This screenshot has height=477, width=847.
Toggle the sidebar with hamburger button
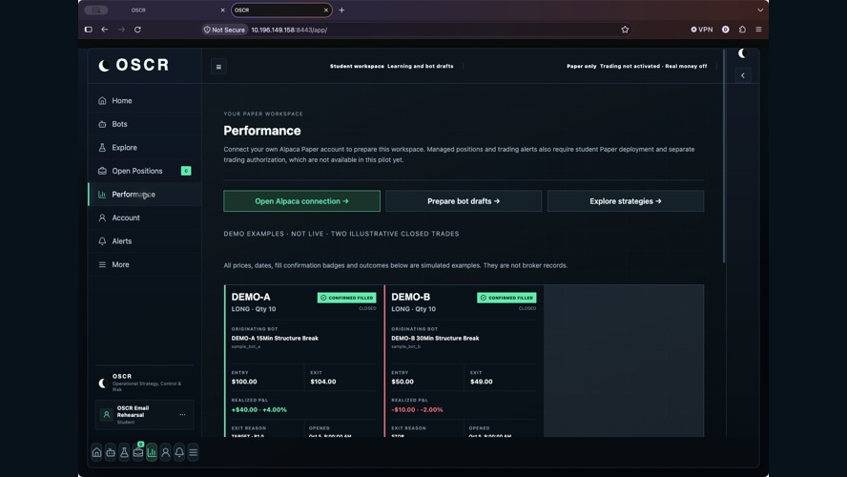pyautogui.click(x=218, y=67)
